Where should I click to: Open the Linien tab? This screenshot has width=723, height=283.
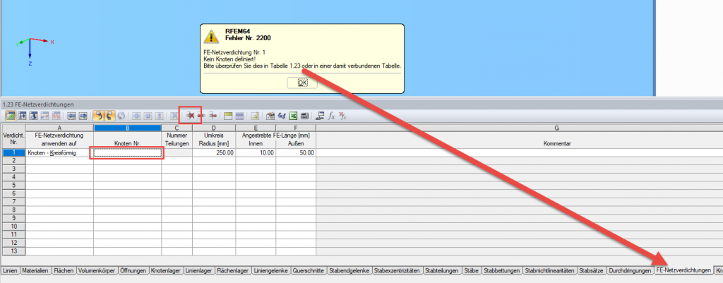[x=10, y=270]
